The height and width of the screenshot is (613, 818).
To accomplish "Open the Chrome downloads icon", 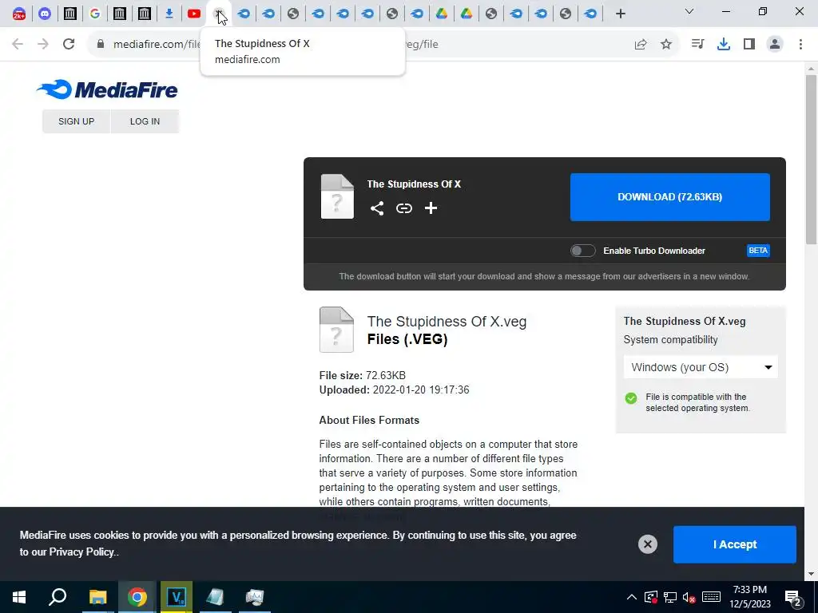I will (x=724, y=45).
